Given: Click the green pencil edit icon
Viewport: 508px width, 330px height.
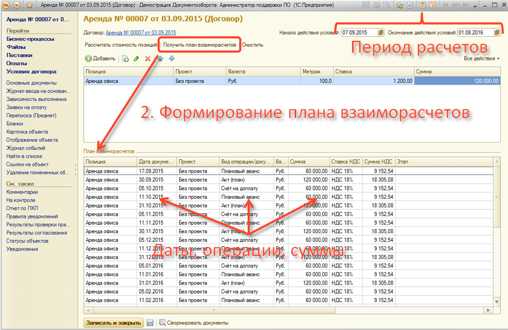Looking at the screenshot, I should (136, 58).
